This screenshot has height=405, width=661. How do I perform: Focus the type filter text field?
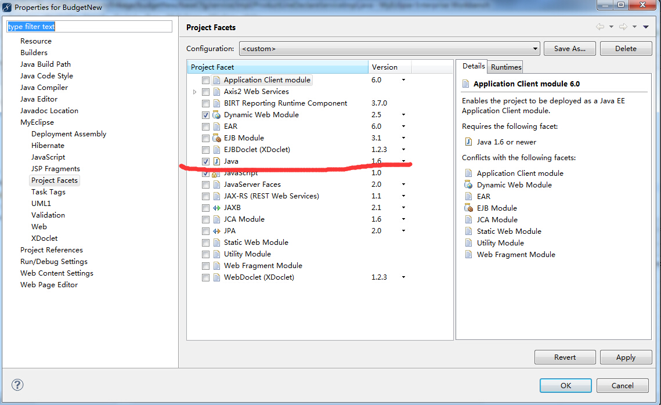pyautogui.click(x=89, y=27)
